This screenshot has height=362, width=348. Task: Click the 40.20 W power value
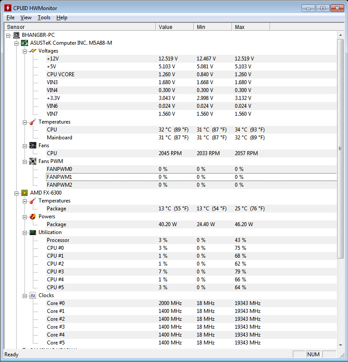168,224
